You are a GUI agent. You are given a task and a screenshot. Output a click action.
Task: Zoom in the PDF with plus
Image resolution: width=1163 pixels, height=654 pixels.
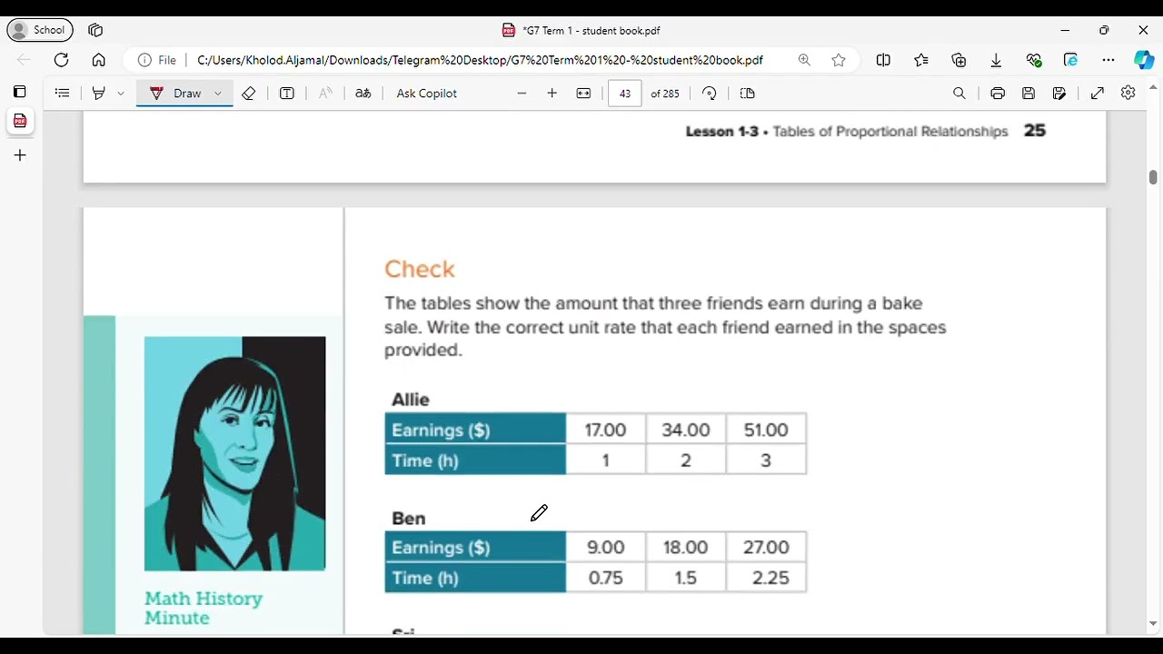click(552, 93)
